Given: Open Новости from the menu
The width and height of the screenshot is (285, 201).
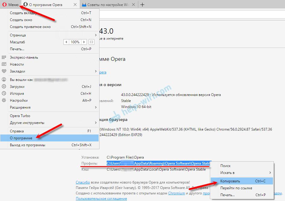Looking at the screenshot, I should point(50,64).
